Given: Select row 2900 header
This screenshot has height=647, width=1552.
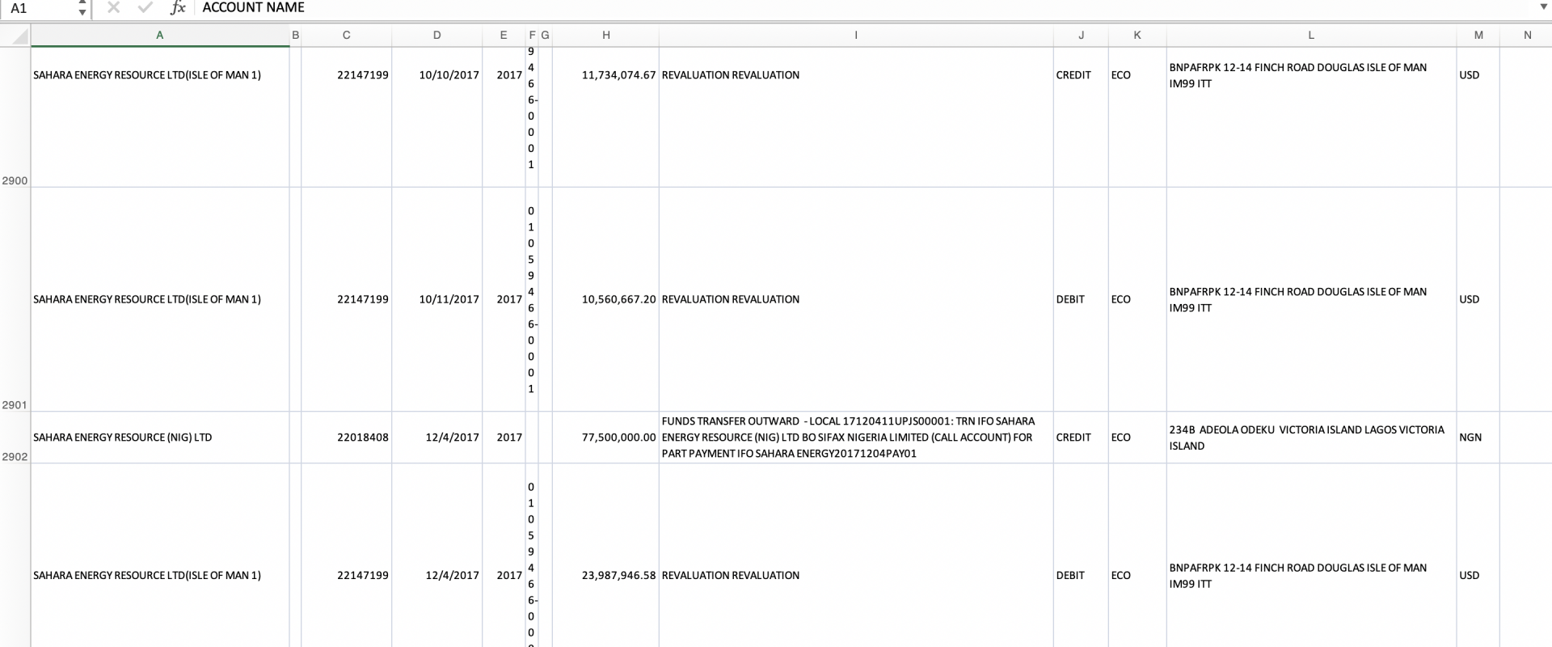Looking at the screenshot, I should [x=15, y=116].
